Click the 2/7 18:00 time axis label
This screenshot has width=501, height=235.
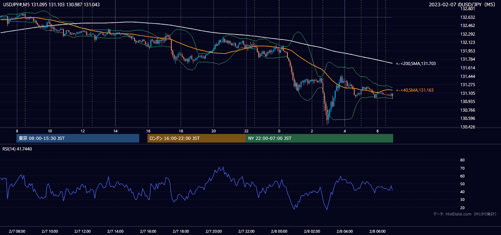point(181,231)
